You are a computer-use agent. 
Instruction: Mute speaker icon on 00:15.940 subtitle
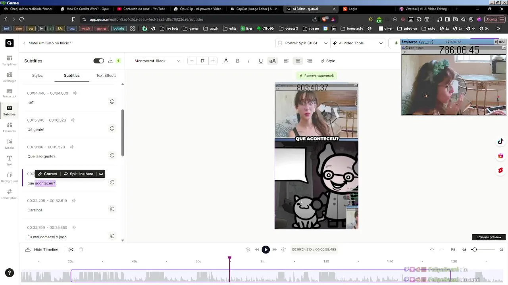(73, 120)
